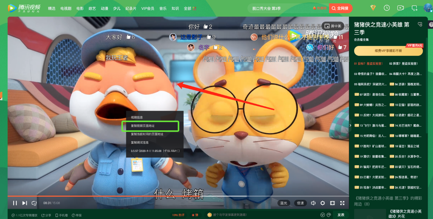
Task: Click the 全网搜 search button
Action: pyautogui.click(x=341, y=8)
